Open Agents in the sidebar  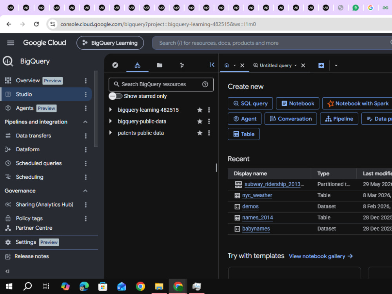click(24, 108)
